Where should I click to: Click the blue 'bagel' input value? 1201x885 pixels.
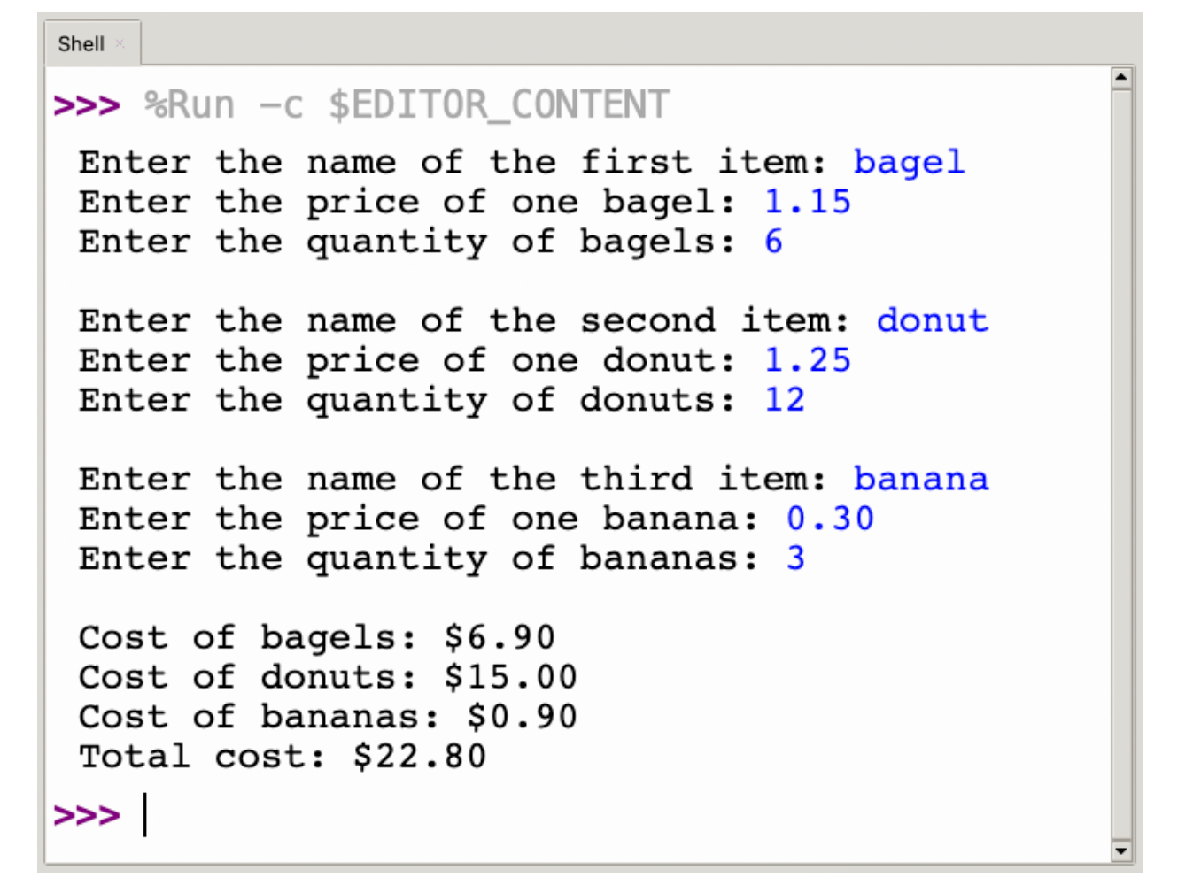909,163
